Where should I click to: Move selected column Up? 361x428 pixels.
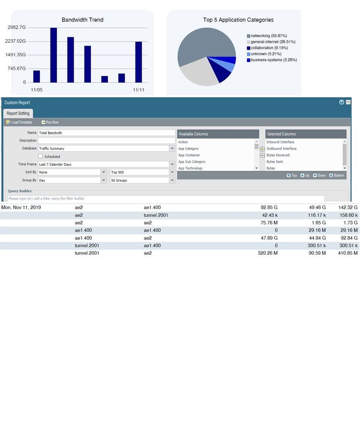(x=305, y=176)
